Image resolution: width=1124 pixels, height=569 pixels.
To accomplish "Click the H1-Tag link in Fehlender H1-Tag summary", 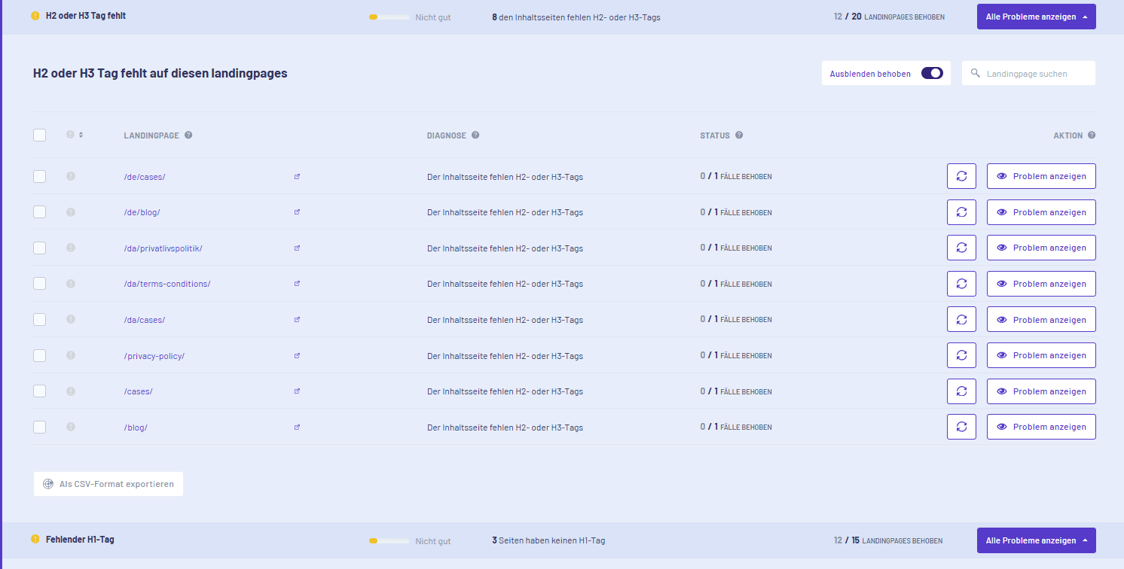I will [x=592, y=540].
